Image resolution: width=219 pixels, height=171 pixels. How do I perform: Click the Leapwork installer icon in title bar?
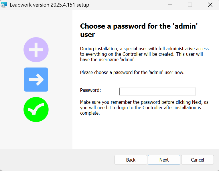[x=4, y=5]
